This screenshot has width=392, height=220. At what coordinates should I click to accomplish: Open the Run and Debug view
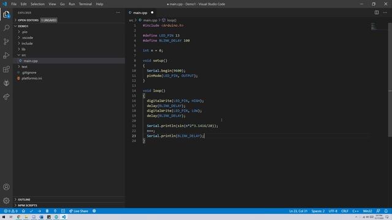(x=6, y=55)
